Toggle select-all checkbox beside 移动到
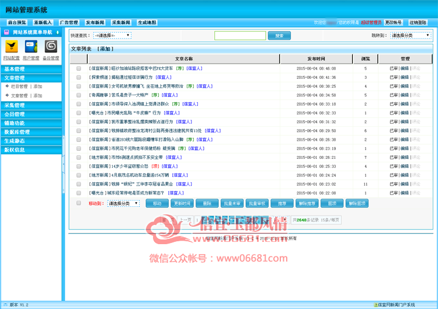The image size is (438, 309). pyautogui.click(x=78, y=203)
